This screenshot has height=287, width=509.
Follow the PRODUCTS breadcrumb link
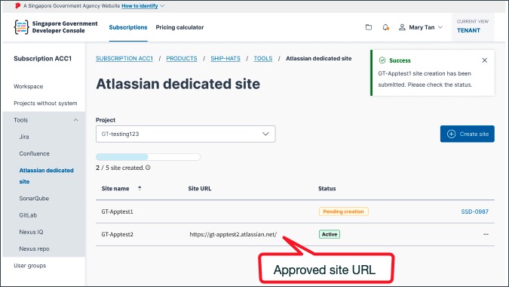click(x=182, y=58)
